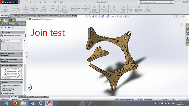The image size is (189, 106).
Task: Click the Editar componente tool
Action: [x=6, y=9]
